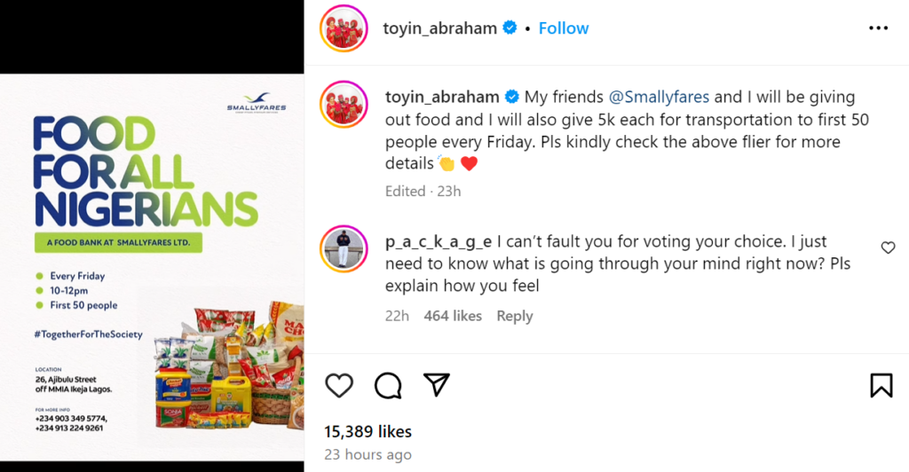Like the post with heart icon
Image resolution: width=909 pixels, height=472 pixels.
point(339,385)
